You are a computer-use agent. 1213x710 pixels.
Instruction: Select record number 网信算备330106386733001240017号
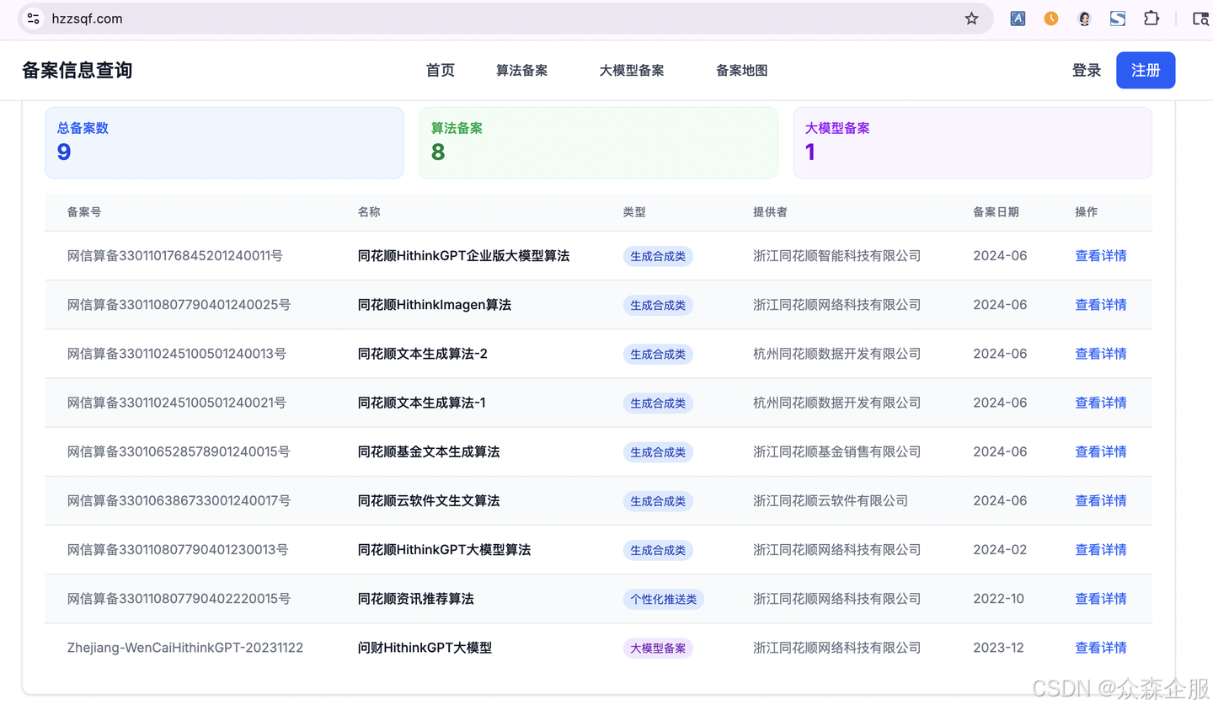(x=179, y=500)
